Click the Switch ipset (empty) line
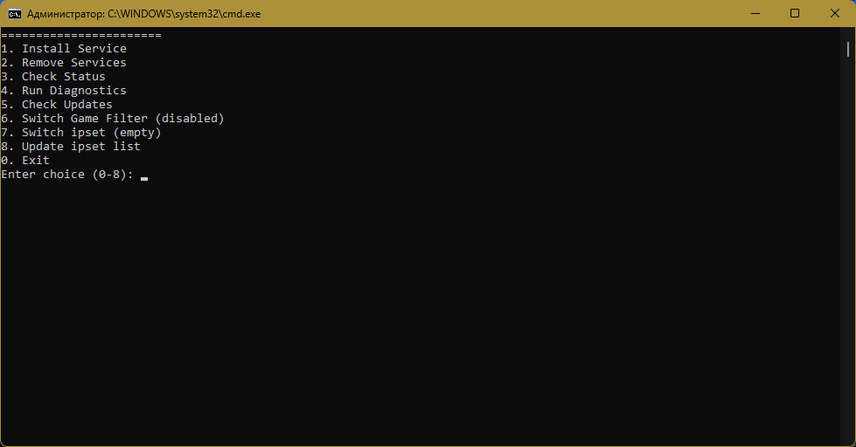Screen dimensions: 856x447 pos(81,133)
